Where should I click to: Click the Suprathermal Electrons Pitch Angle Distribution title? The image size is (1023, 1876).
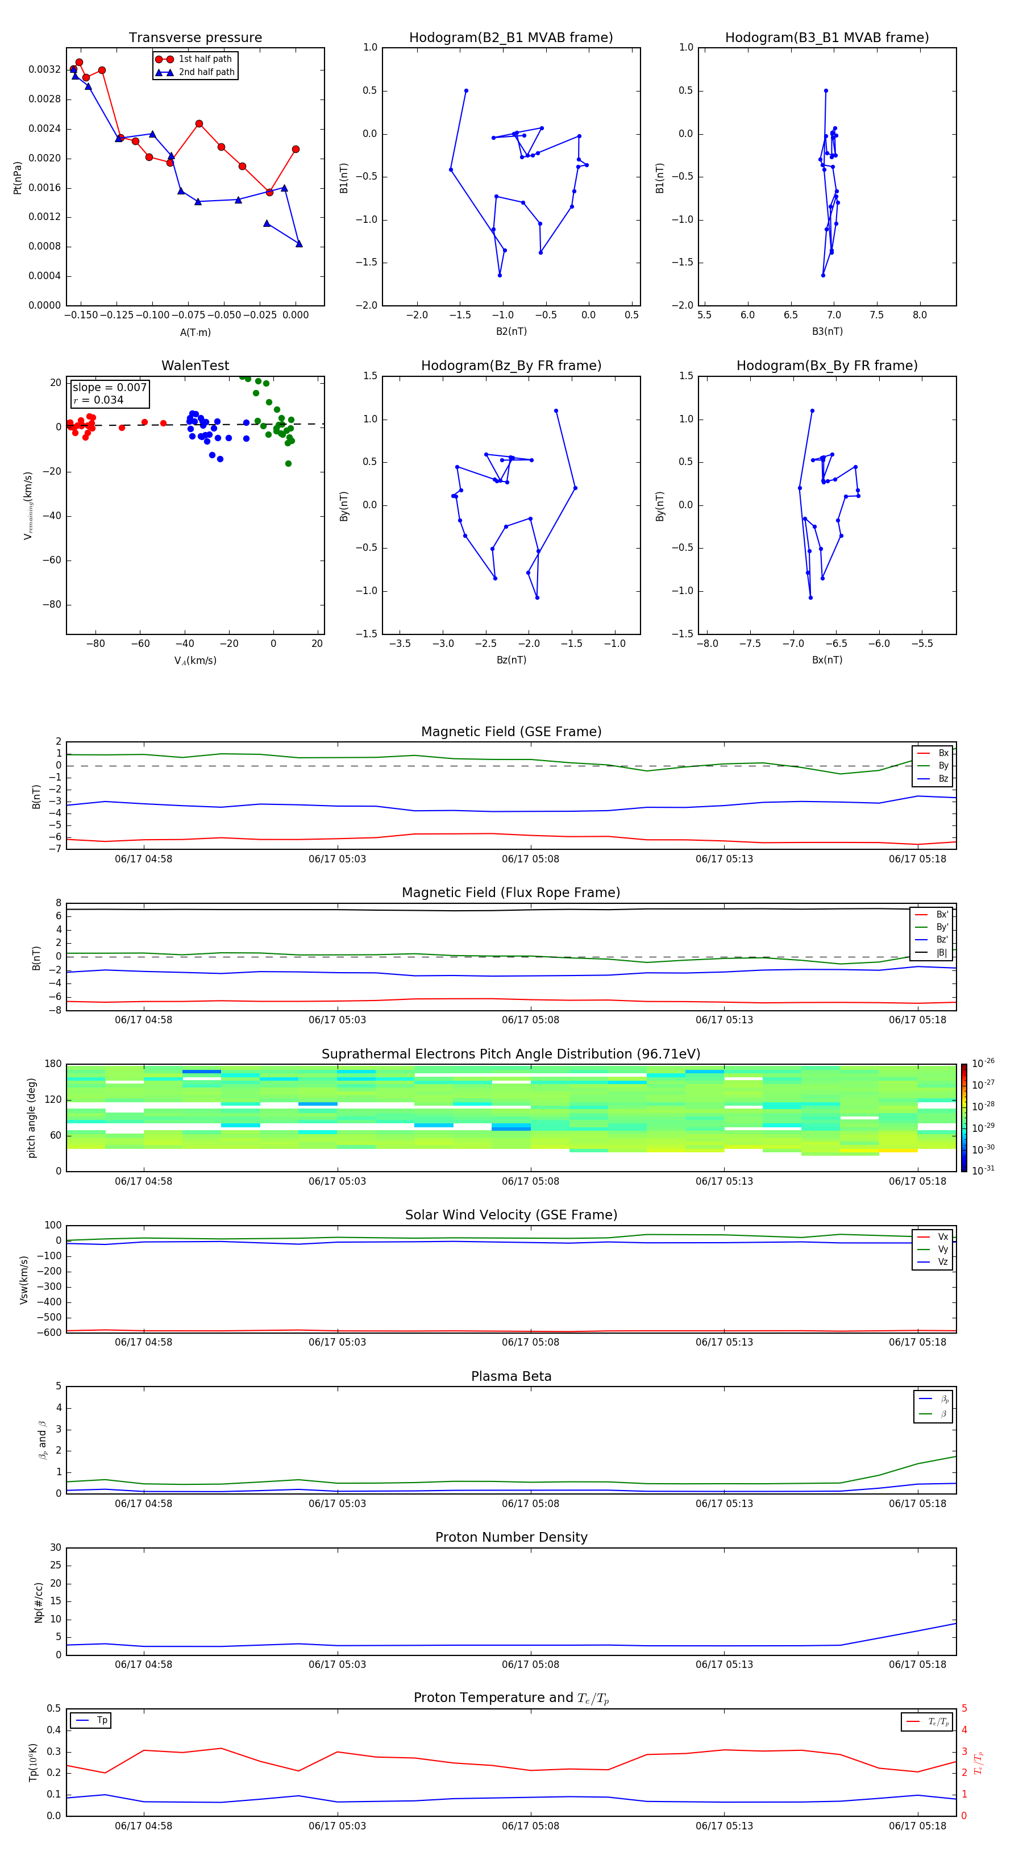(x=511, y=1055)
